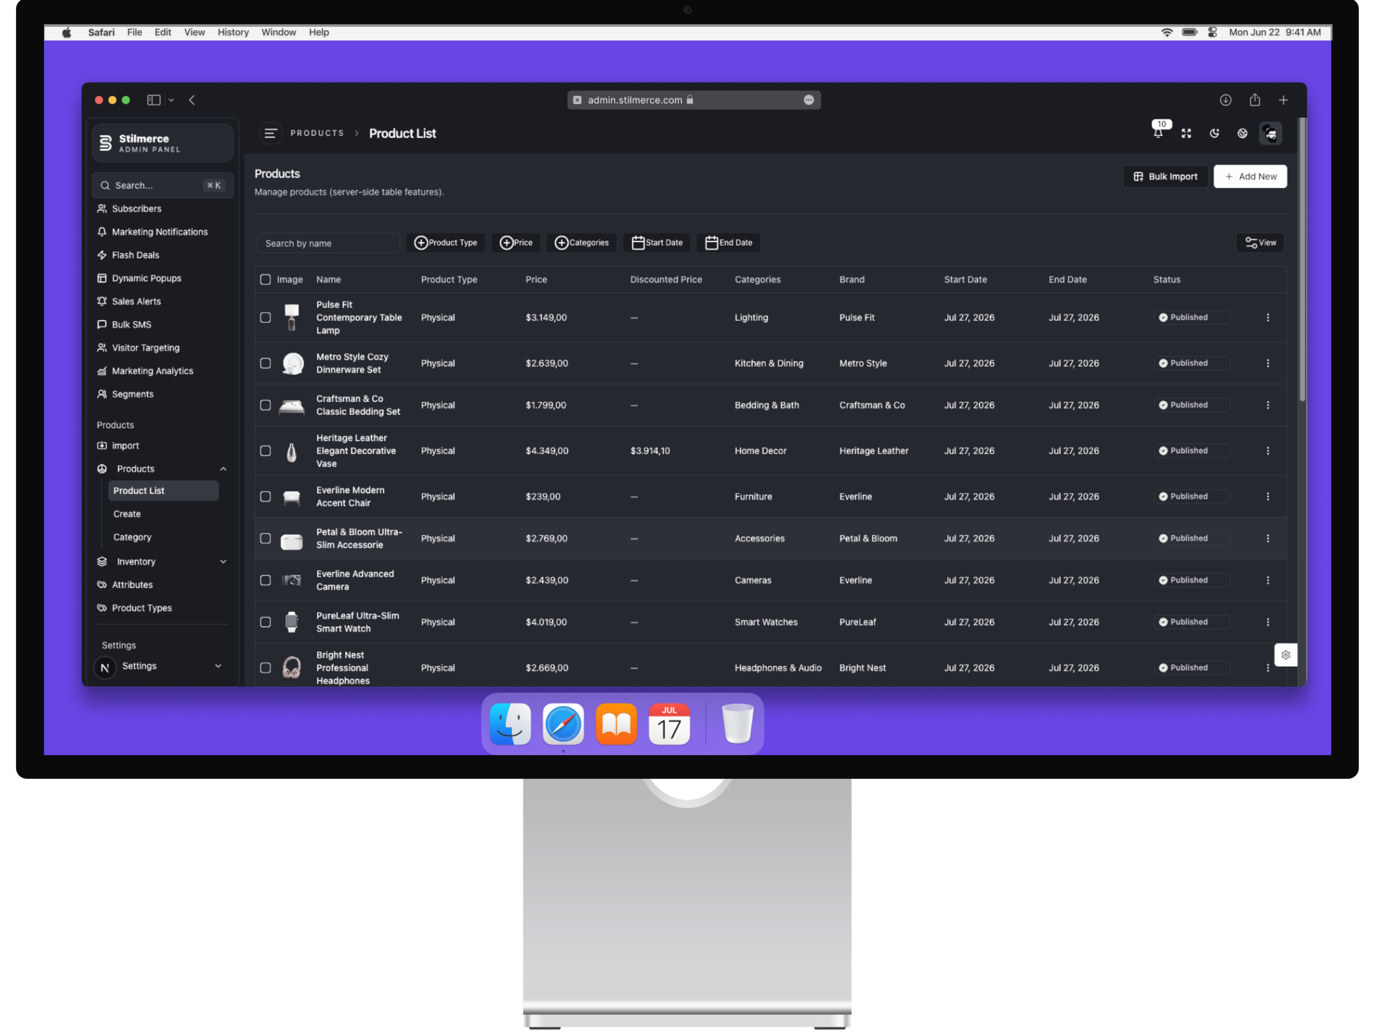Click the Stilmerce admin panel logo

[x=163, y=143]
